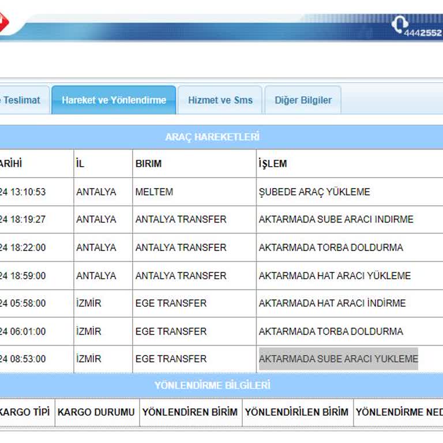The width and height of the screenshot is (443, 443).
Task: Click ANTALYA in the MELTEM row
Action: pos(103,192)
